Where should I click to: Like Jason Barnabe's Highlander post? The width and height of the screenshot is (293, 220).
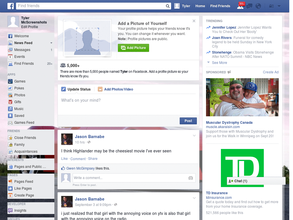[x=64, y=159]
